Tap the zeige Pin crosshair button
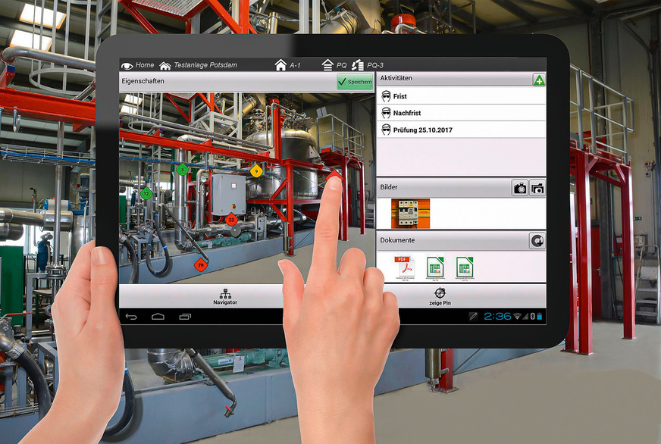The width and height of the screenshot is (661, 444). pyautogui.click(x=439, y=296)
